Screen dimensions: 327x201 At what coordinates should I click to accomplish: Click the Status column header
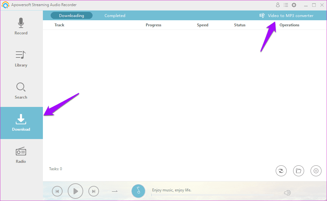pos(240,25)
